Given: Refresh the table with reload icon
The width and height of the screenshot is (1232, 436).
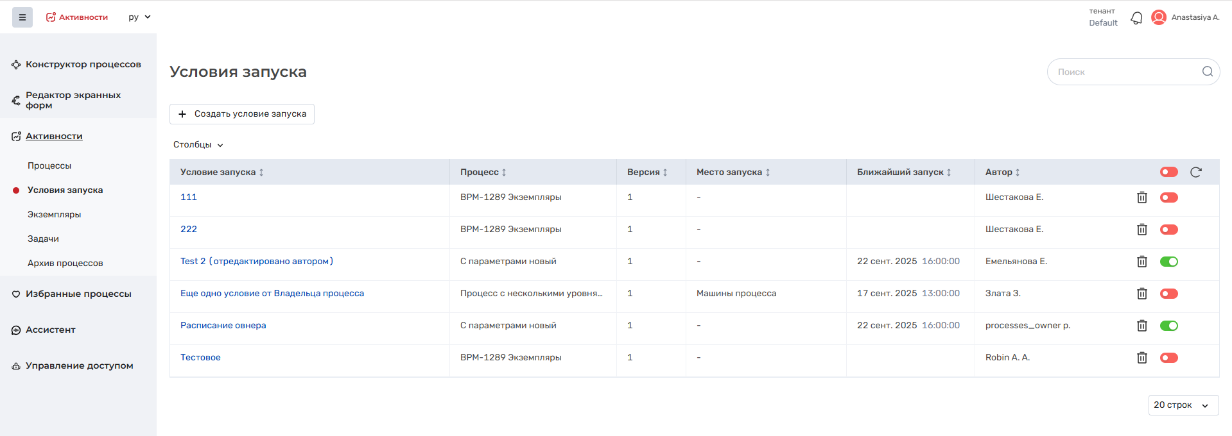Looking at the screenshot, I should [x=1195, y=172].
